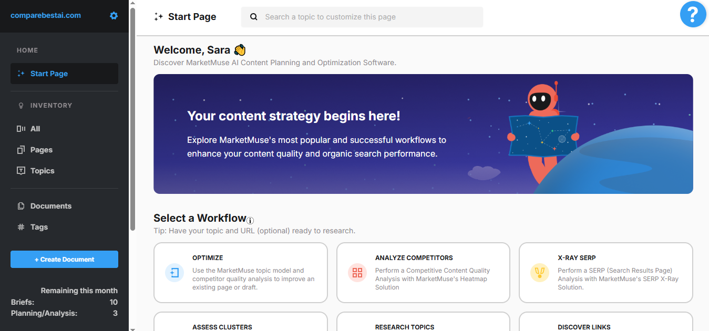Select the Research Topics workflow card
The image size is (709, 331).
423,322
